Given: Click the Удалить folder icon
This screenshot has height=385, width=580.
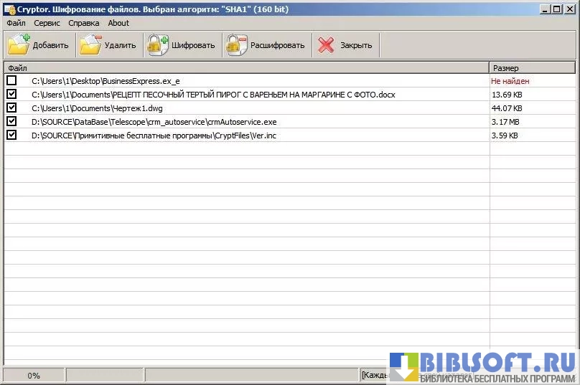Looking at the screenshot, I should [90, 45].
